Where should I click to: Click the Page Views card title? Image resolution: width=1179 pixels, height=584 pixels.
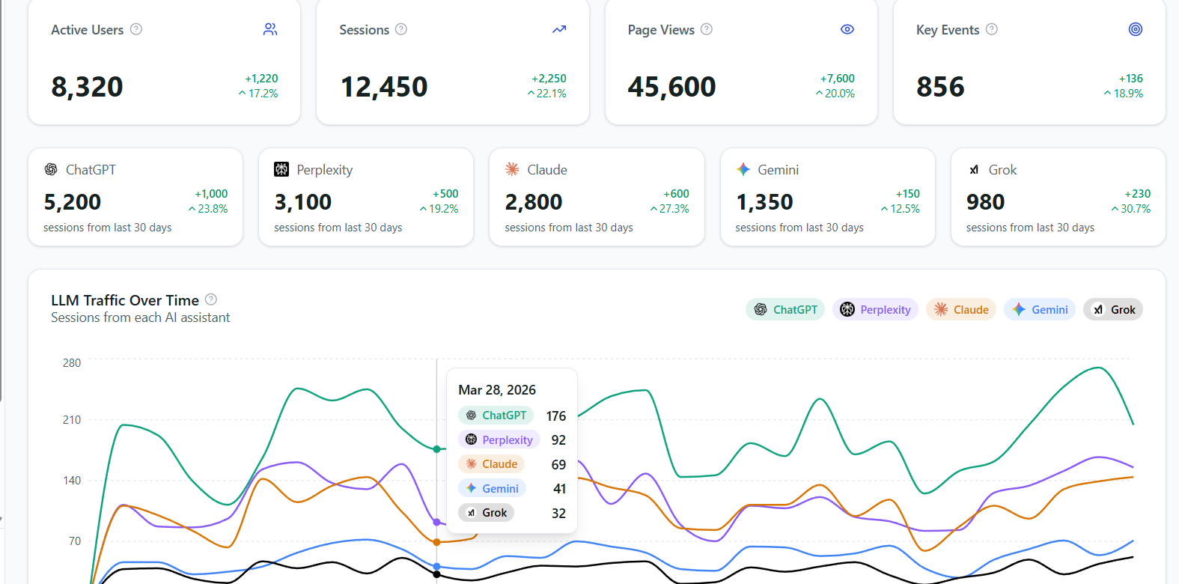pyautogui.click(x=661, y=30)
